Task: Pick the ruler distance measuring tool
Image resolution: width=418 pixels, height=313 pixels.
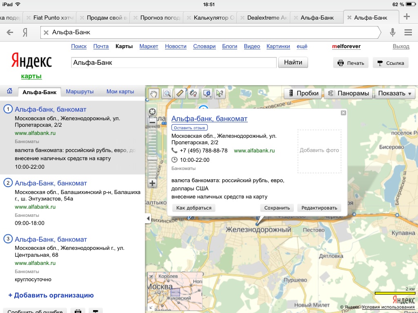Action: pyautogui.click(x=180, y=93)
